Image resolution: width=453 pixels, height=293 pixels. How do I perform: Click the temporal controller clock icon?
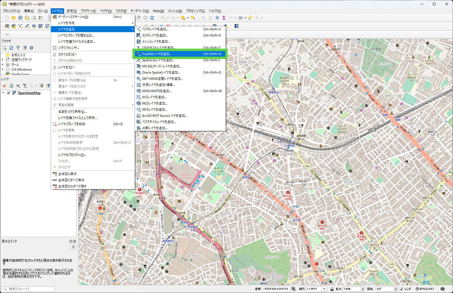point(145,18)
